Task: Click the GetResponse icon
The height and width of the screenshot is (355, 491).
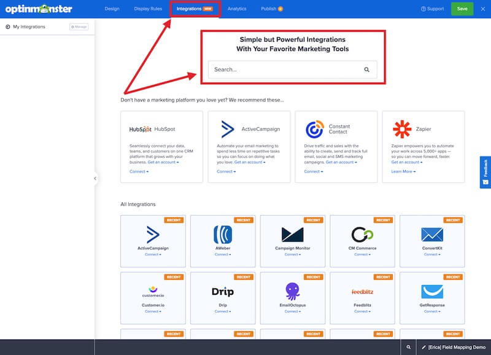Action: click(432, 291)
